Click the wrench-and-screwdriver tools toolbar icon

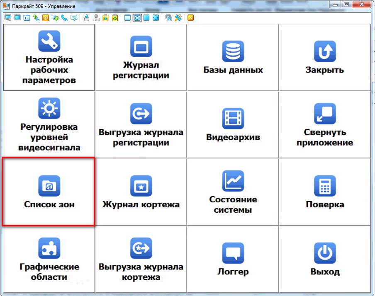coord(178,17)
